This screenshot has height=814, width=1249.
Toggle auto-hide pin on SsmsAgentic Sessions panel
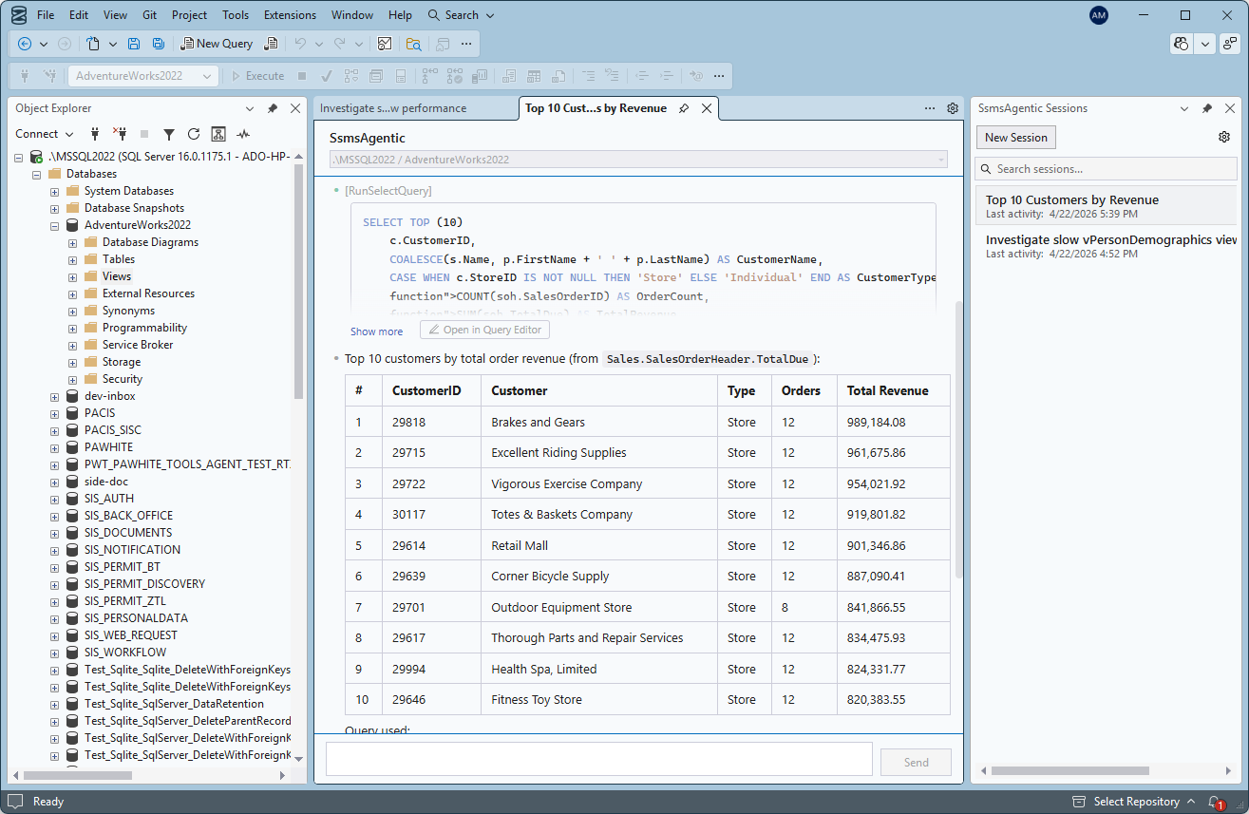[x=1207, y=108]
